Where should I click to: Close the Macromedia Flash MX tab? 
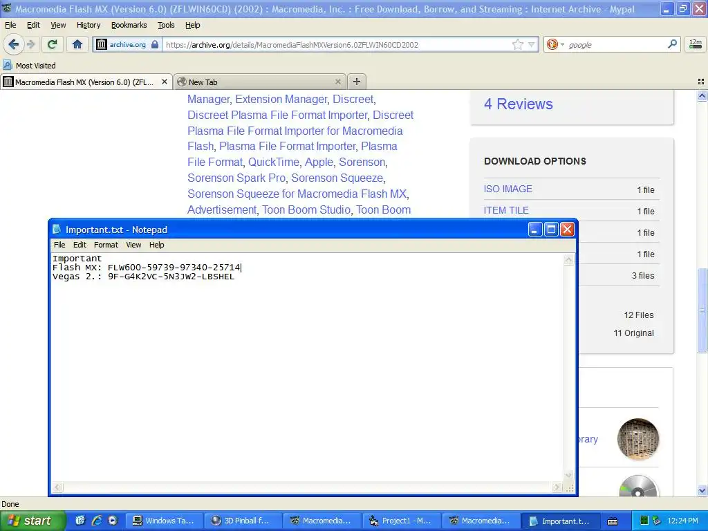[165, 82]
